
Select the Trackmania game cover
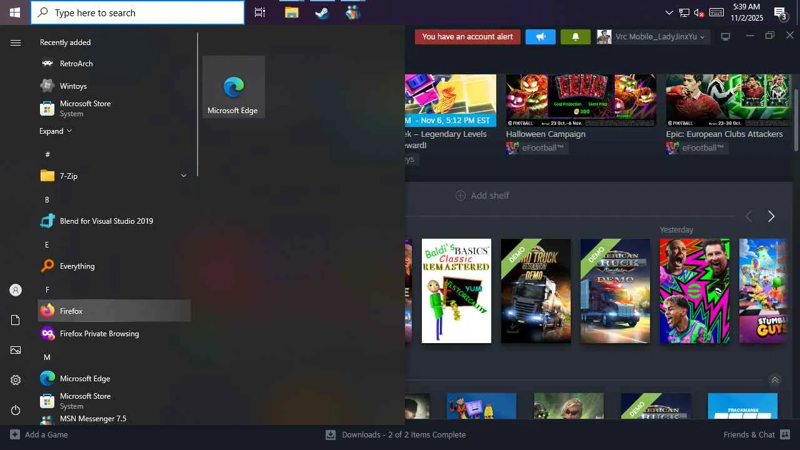(742, 406)
